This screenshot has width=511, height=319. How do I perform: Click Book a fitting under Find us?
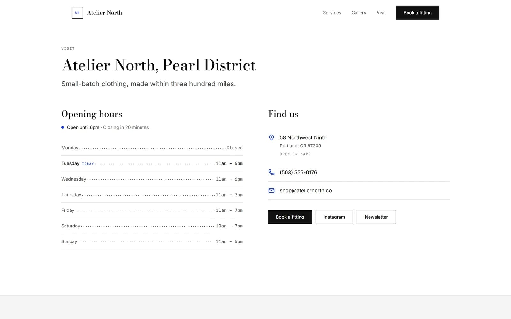click(290, 217)
